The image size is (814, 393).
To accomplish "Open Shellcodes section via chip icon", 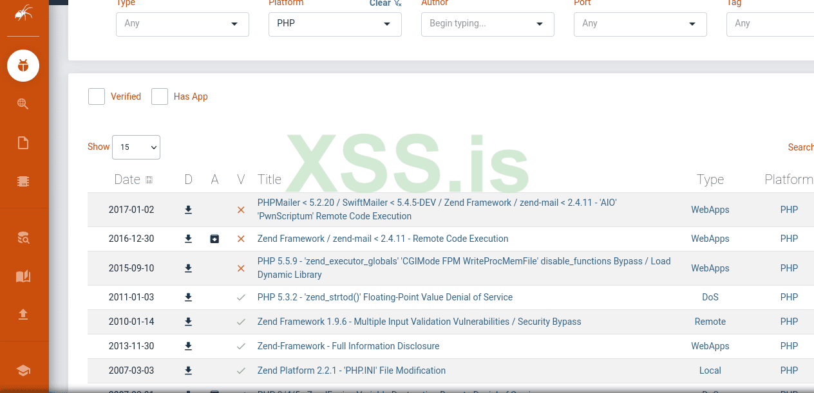I will click(23, 181).
